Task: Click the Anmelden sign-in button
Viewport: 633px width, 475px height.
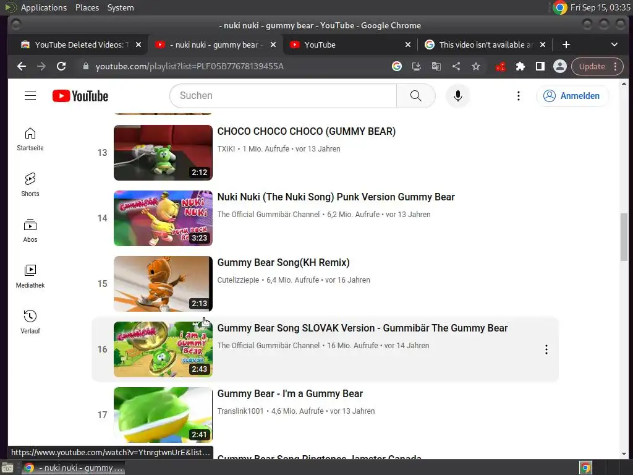Action: click(572, 96)
